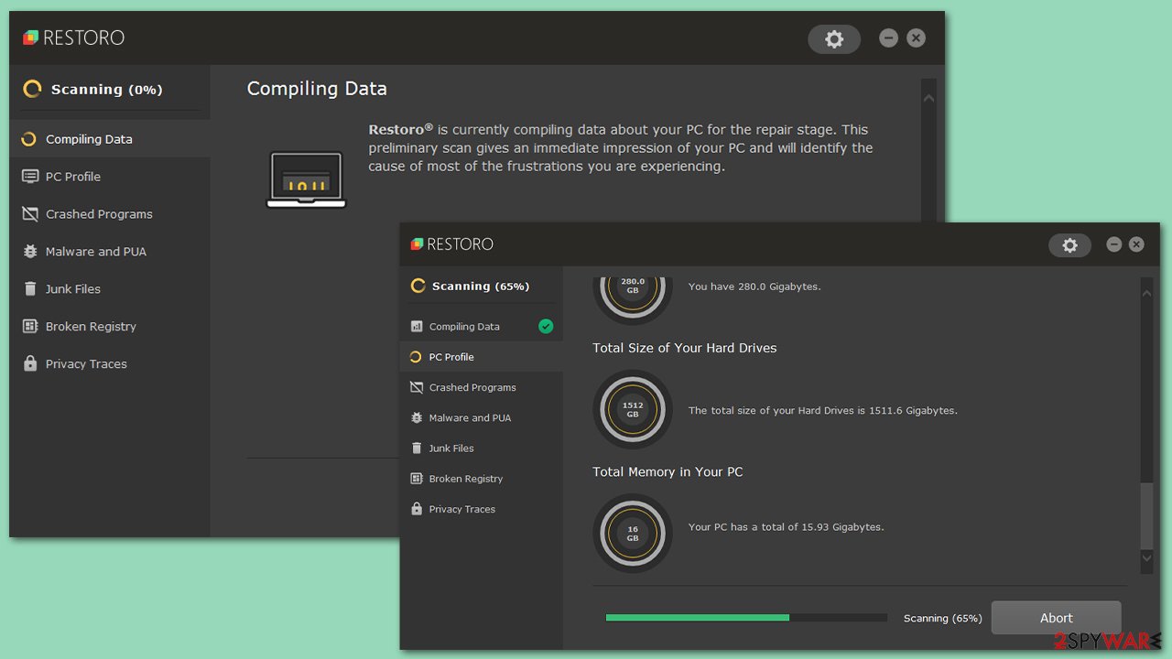Image resolution: width=1172 pixels, height=659 pixels.
Task: Click Privacy Traces lock icon in front window
Action: point(417,509)
